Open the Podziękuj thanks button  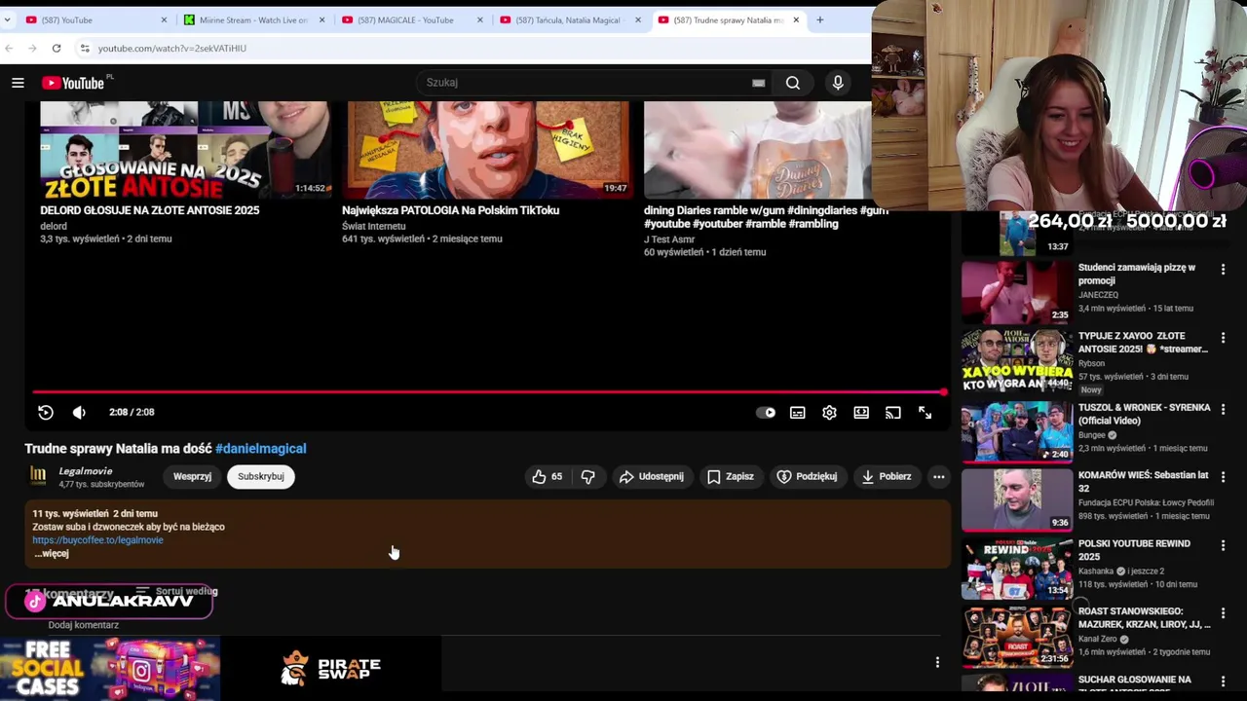pyautogui.click(x=807, y=476)
